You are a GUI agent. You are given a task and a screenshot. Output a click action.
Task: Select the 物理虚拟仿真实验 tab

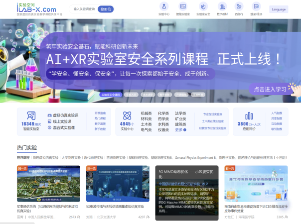[x=45, y=158]
